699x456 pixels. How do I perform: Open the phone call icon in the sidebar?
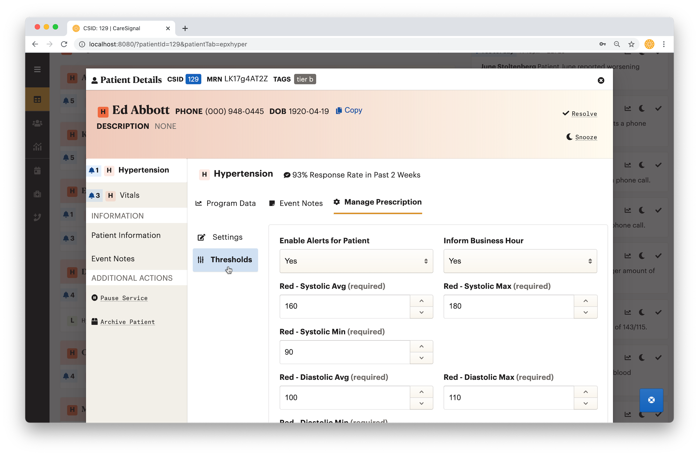coord(37,217)
